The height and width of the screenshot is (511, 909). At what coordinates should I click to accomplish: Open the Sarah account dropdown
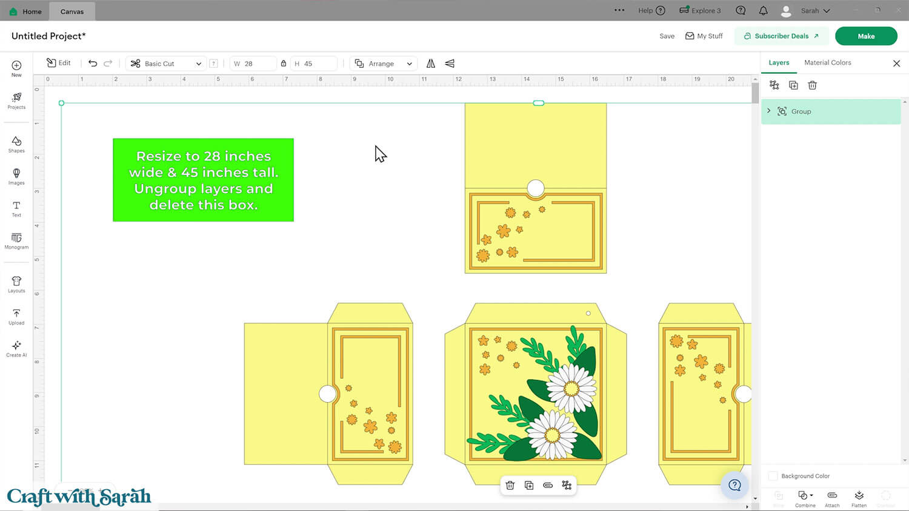[x=805, y=11]
